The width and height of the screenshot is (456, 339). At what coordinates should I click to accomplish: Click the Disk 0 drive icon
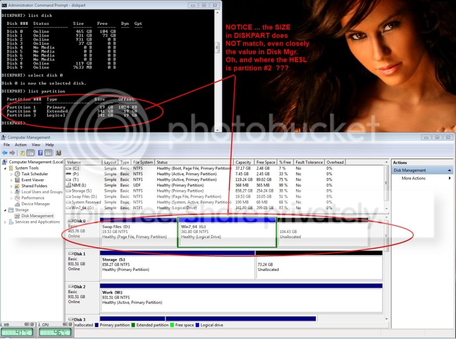coord(71,221)
